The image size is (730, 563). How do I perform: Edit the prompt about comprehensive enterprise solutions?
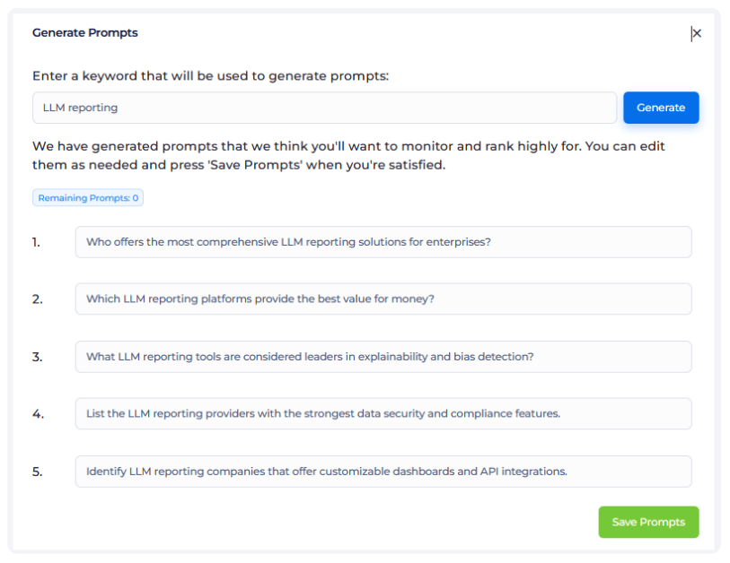[383, 242]
